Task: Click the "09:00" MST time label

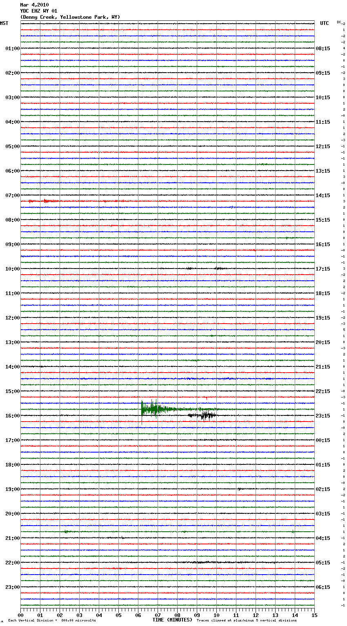Action: click(x=13, y=244)
